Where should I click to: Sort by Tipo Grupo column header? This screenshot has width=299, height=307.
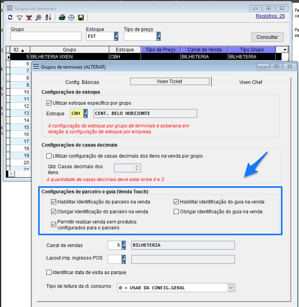(252, 50)
